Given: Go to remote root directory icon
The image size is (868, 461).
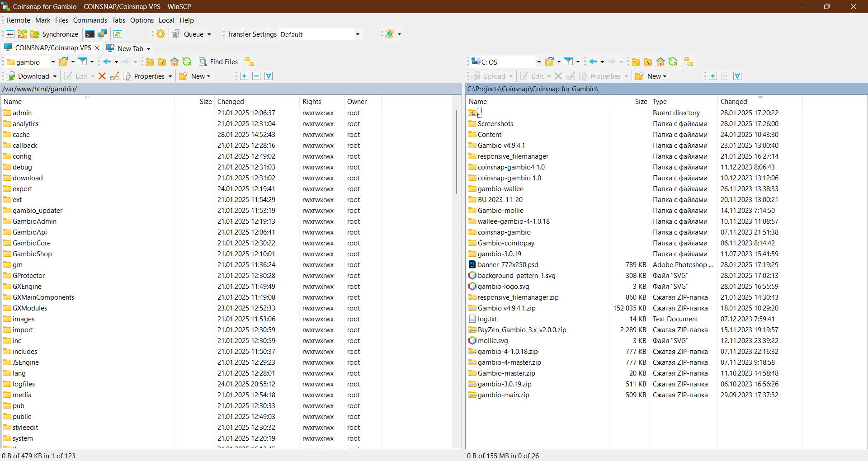Looking at the screenshot, I should tap(162, 62).
